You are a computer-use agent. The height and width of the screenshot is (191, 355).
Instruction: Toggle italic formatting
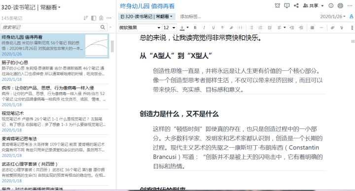tap(204, 28)
